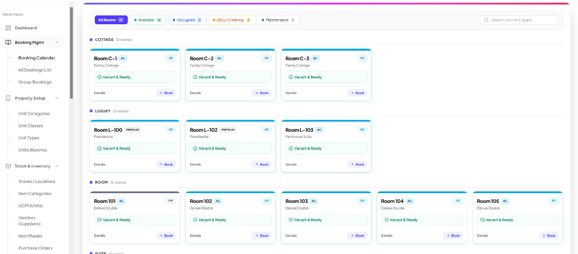This screenshot has width=578, height=254.
Task: Open Unit Types
Action: [x=29, y=138]
